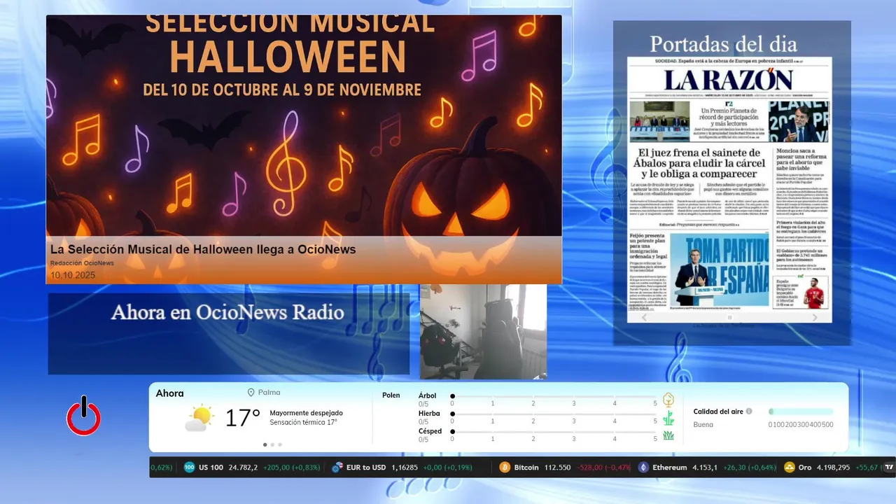Click the 24.782,2 US 100 price
Viewport: 896px width, 504px height.
click(x=243, y=468)
